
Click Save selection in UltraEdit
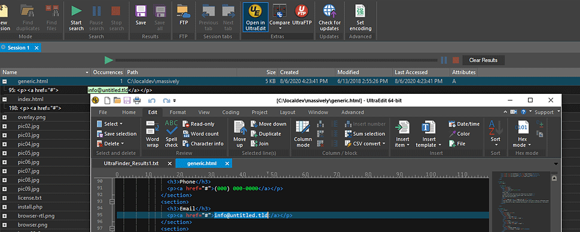click(117, 134)
